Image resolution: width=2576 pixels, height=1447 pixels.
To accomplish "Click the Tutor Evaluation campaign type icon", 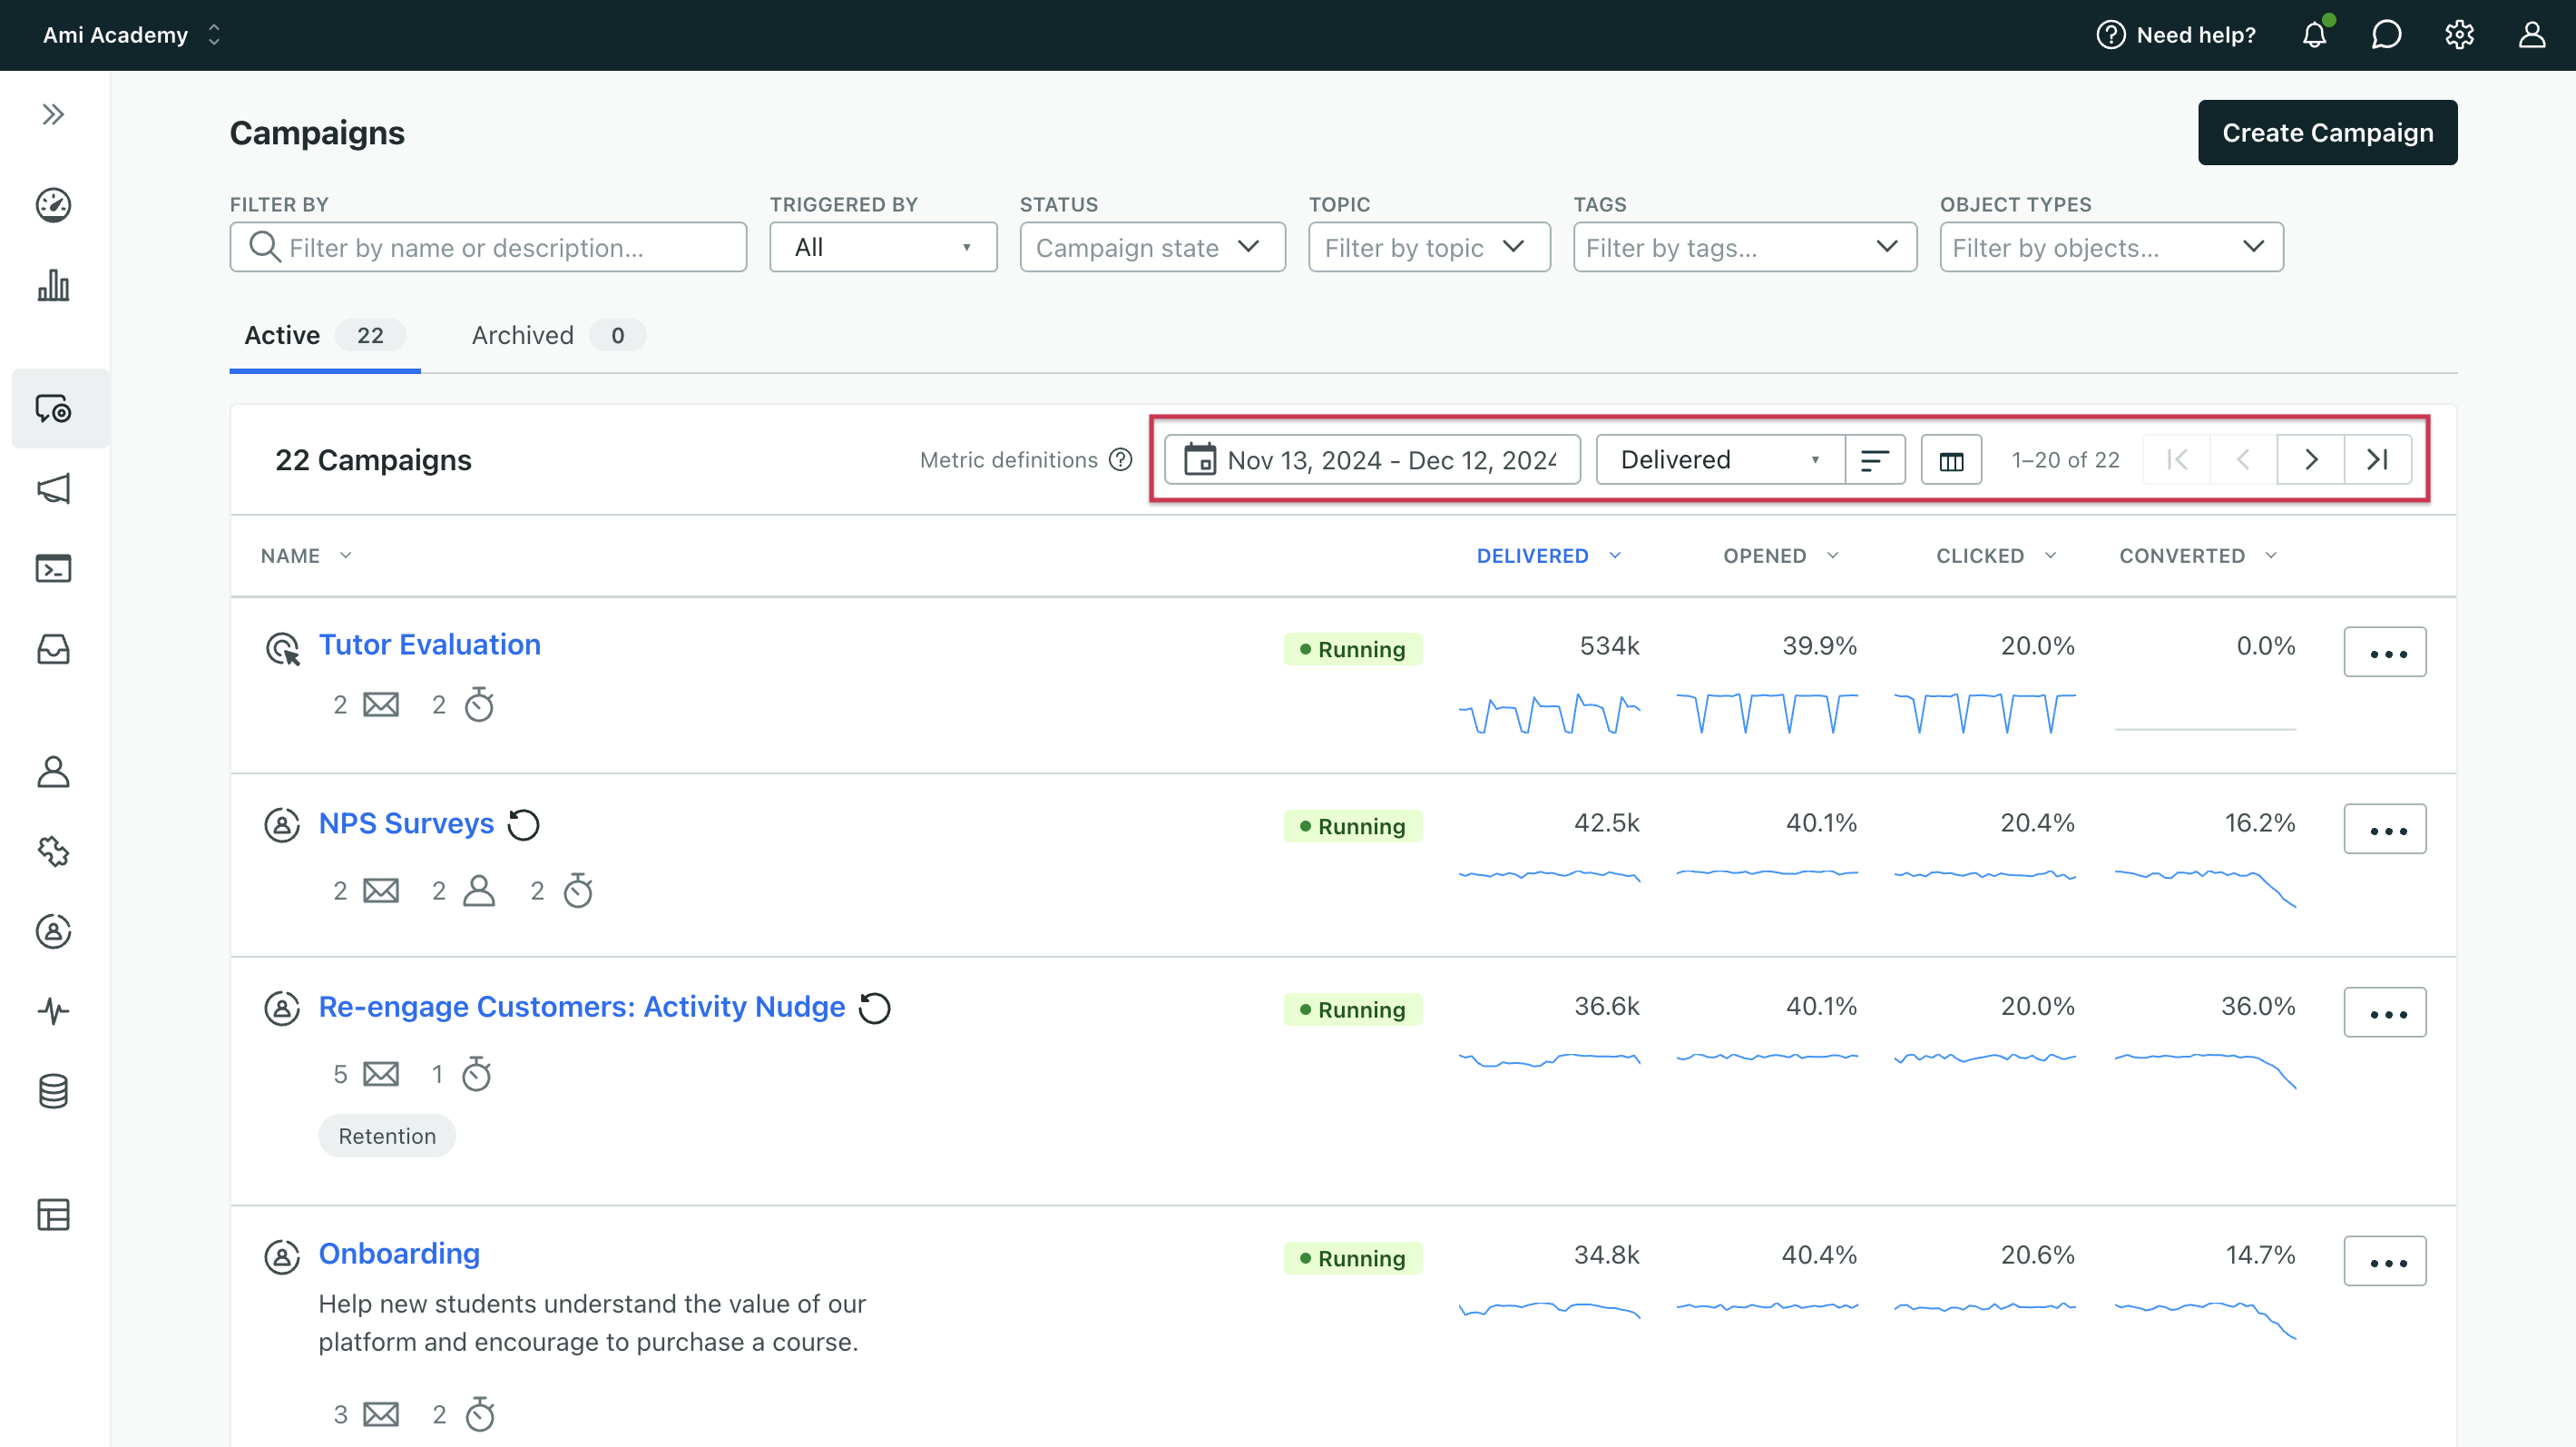I will [x=282, y=648].
